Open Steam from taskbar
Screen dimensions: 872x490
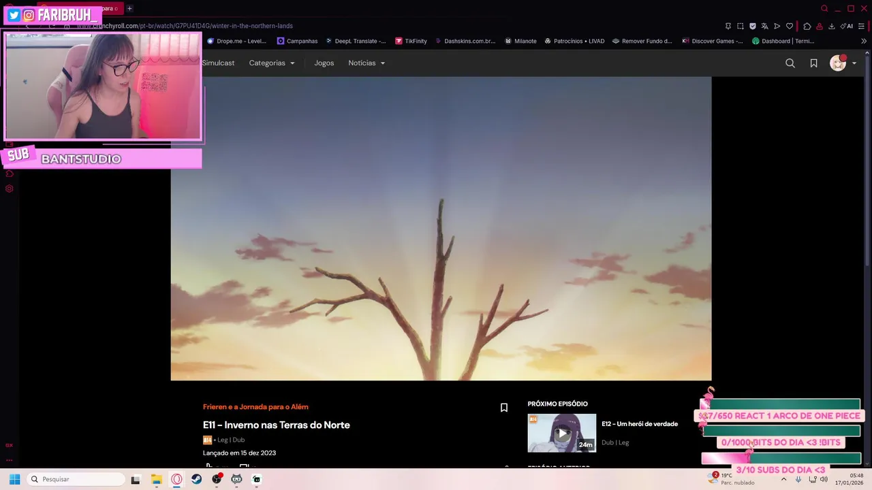[196, 479]
